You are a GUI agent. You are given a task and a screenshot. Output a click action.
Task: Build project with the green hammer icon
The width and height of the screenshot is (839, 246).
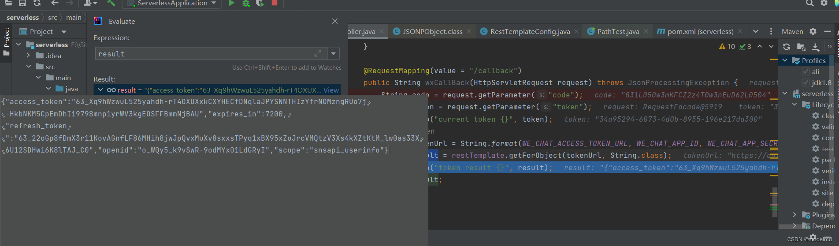(x=111, y=3)
